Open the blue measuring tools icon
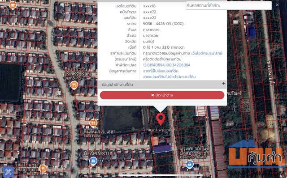This screenshot has height=178, width=287. tap(8, 172)
